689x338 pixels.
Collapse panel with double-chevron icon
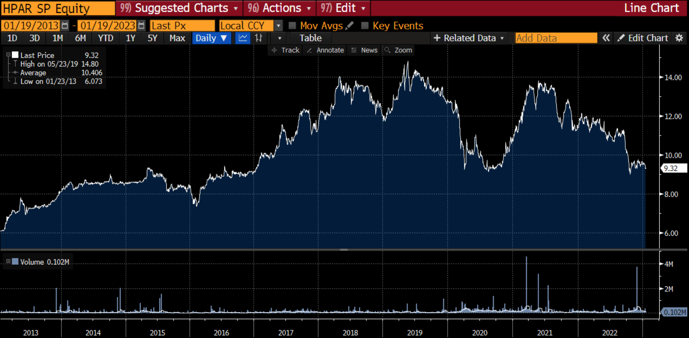606,38
